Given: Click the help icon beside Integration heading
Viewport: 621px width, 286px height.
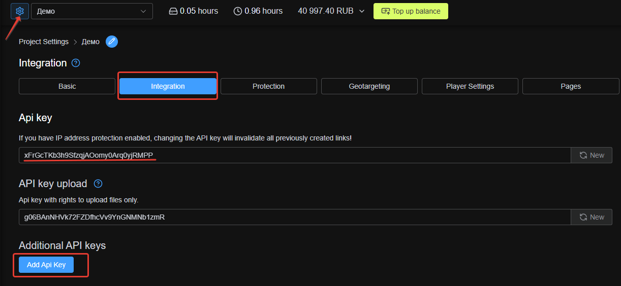Looking at the screenshot, I should click(76, 63).
